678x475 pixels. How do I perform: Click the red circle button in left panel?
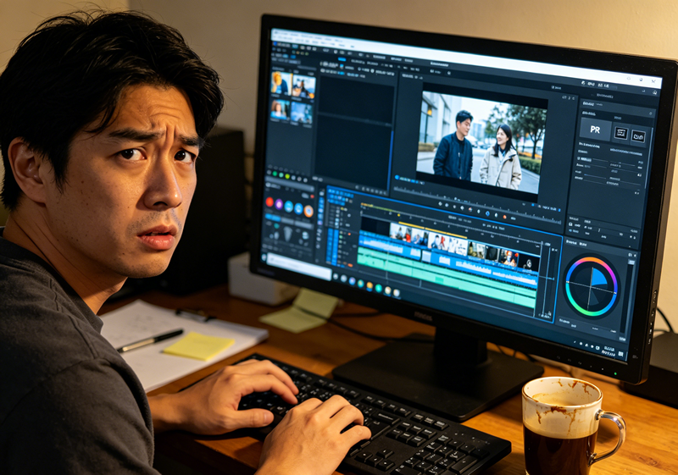coord(270,202)
